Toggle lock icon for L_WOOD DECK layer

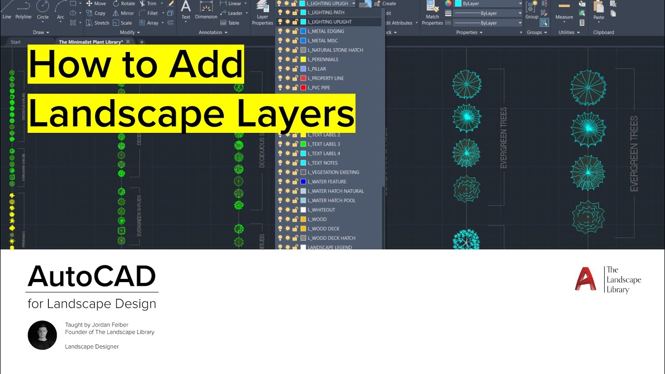click(x=295, y=229)
